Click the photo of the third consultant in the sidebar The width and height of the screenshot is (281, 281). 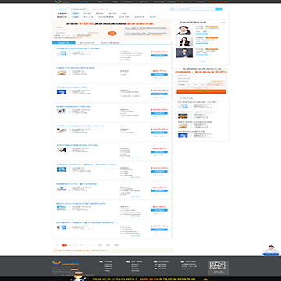click(x=185, y=53)
